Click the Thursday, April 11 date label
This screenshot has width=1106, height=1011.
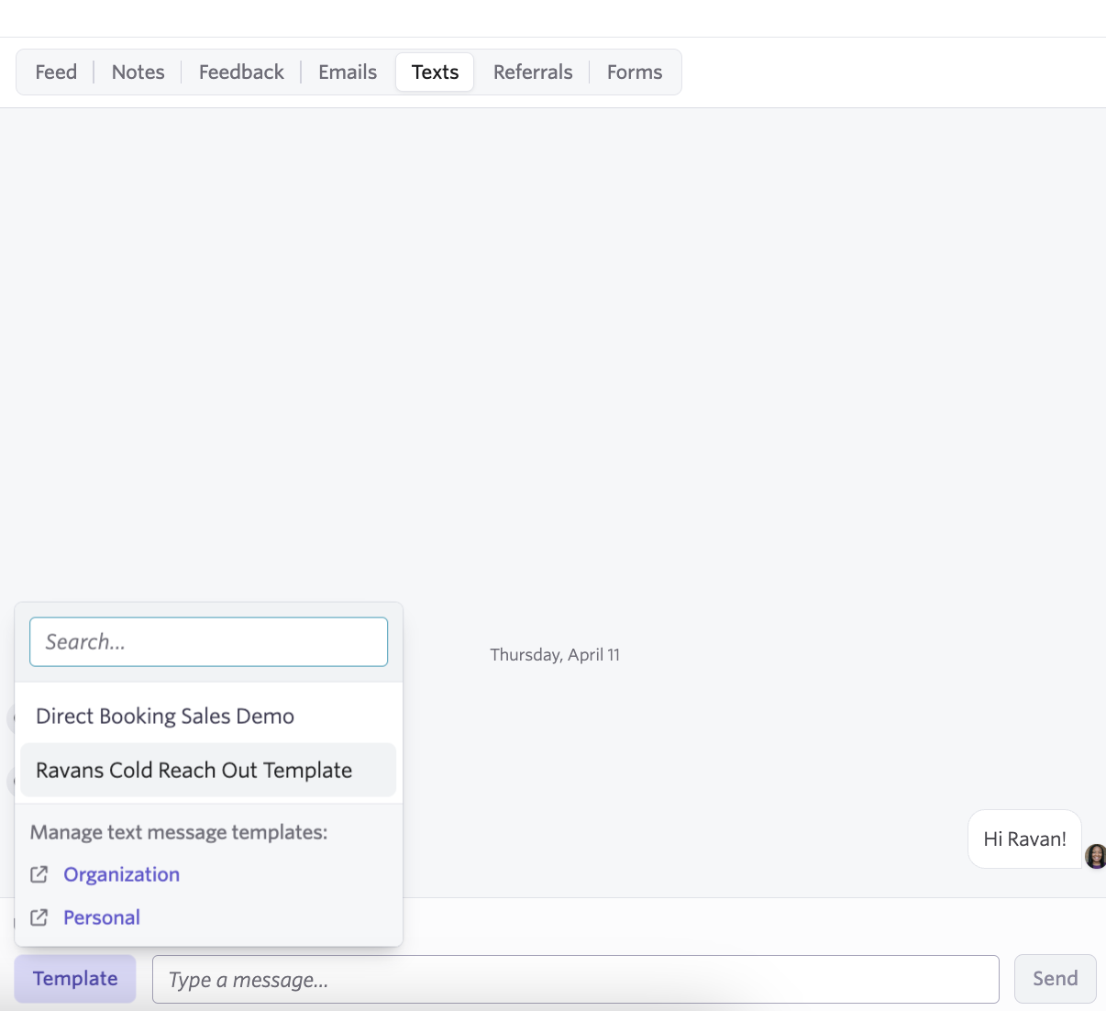[x=555, y=655]
